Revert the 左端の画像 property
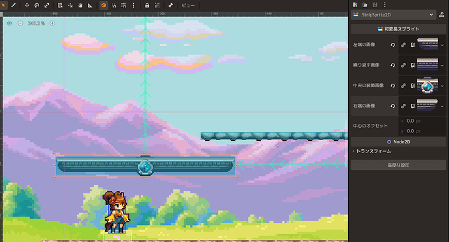The image size is (449, 242). point(392,45)
